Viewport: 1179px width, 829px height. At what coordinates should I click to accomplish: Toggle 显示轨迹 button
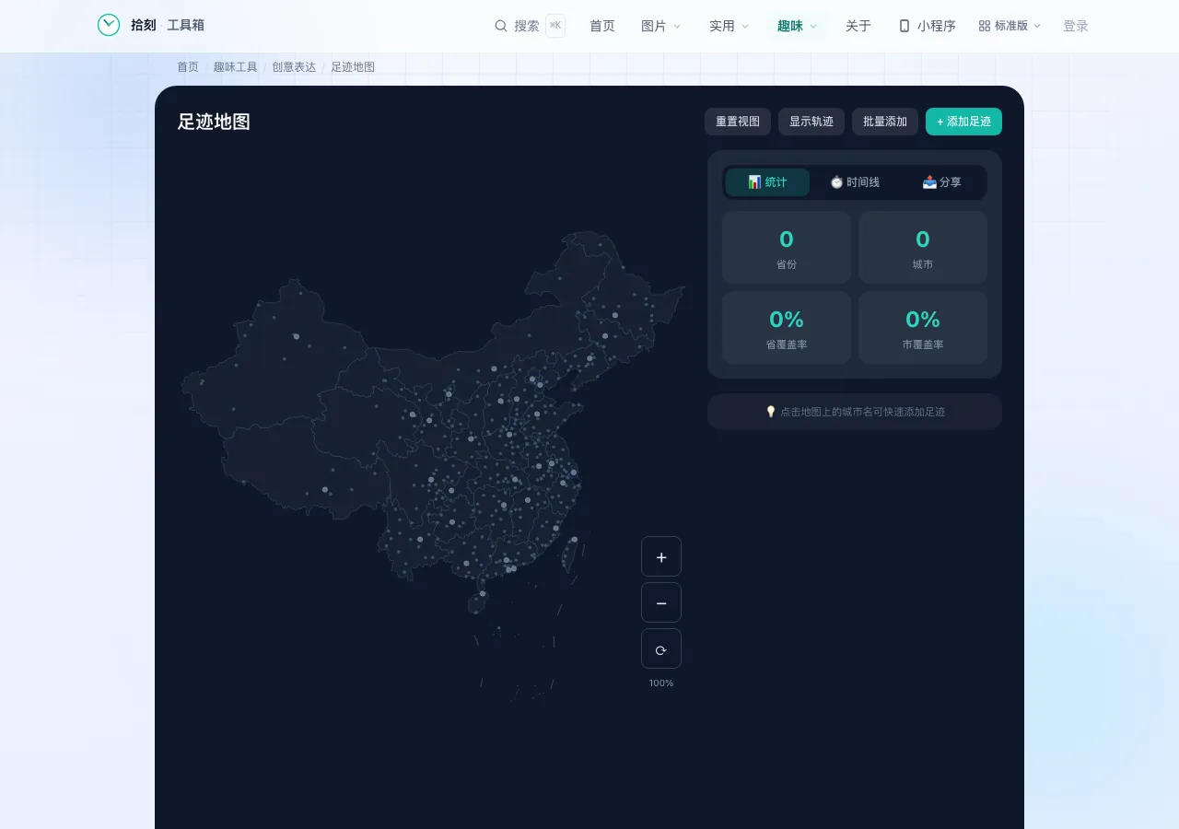click(x=811, y=122)
